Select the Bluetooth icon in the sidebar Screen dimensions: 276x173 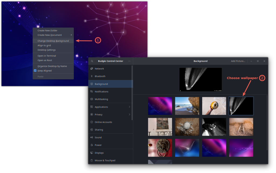pyautogui.click(x=92, y=76)
